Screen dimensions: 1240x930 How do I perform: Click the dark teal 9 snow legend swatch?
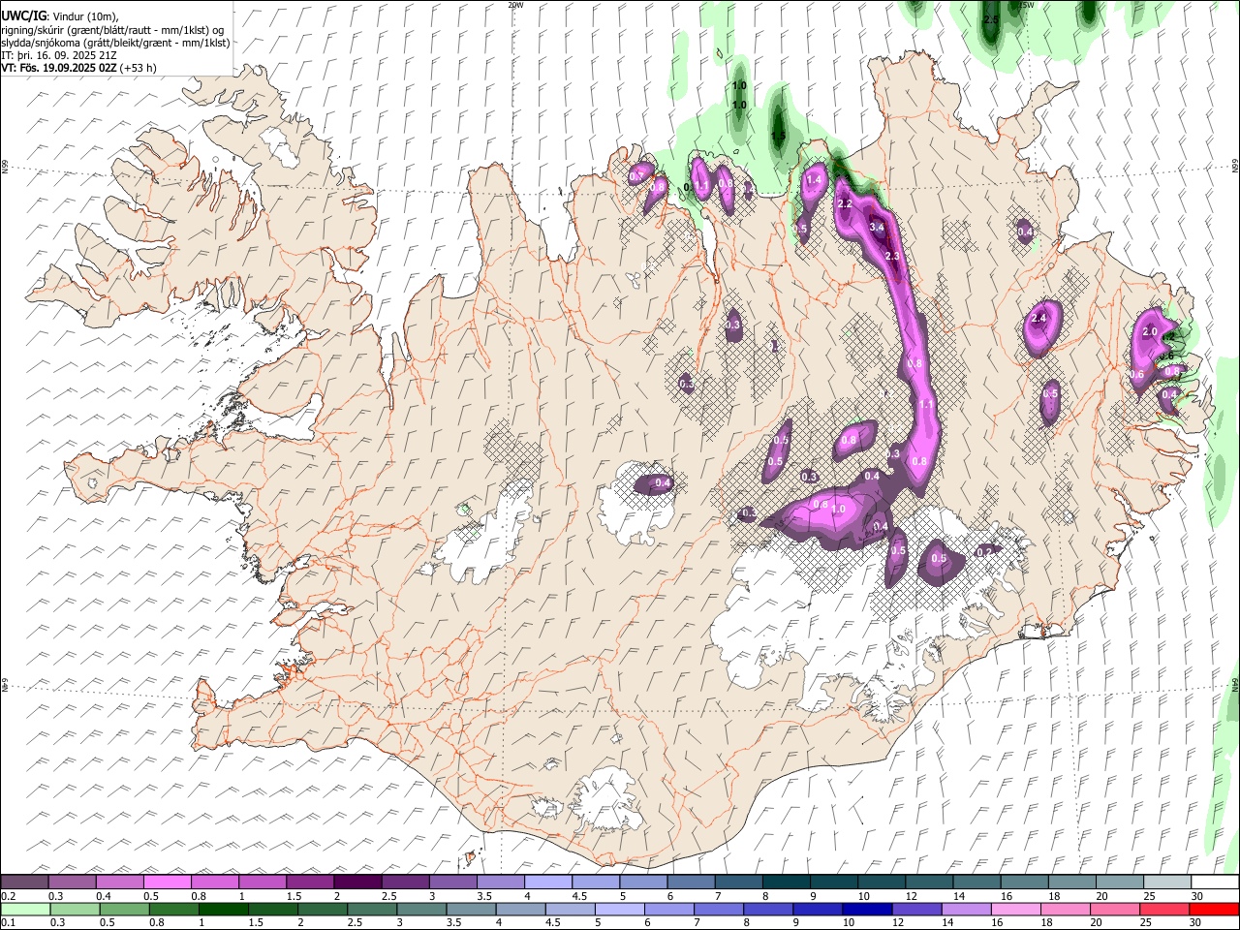click(833, 883)
